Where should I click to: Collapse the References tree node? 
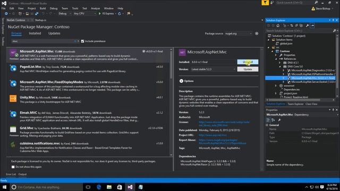(276, 59)
